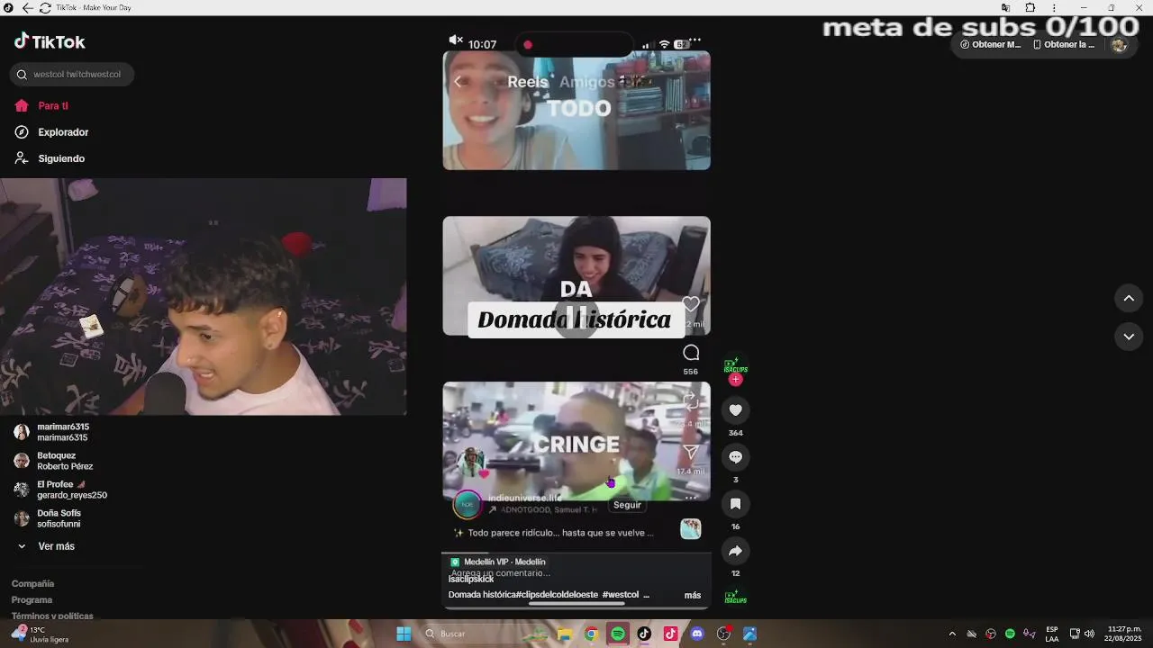
Task: Open the Compañía footer section
Action: 32,583
